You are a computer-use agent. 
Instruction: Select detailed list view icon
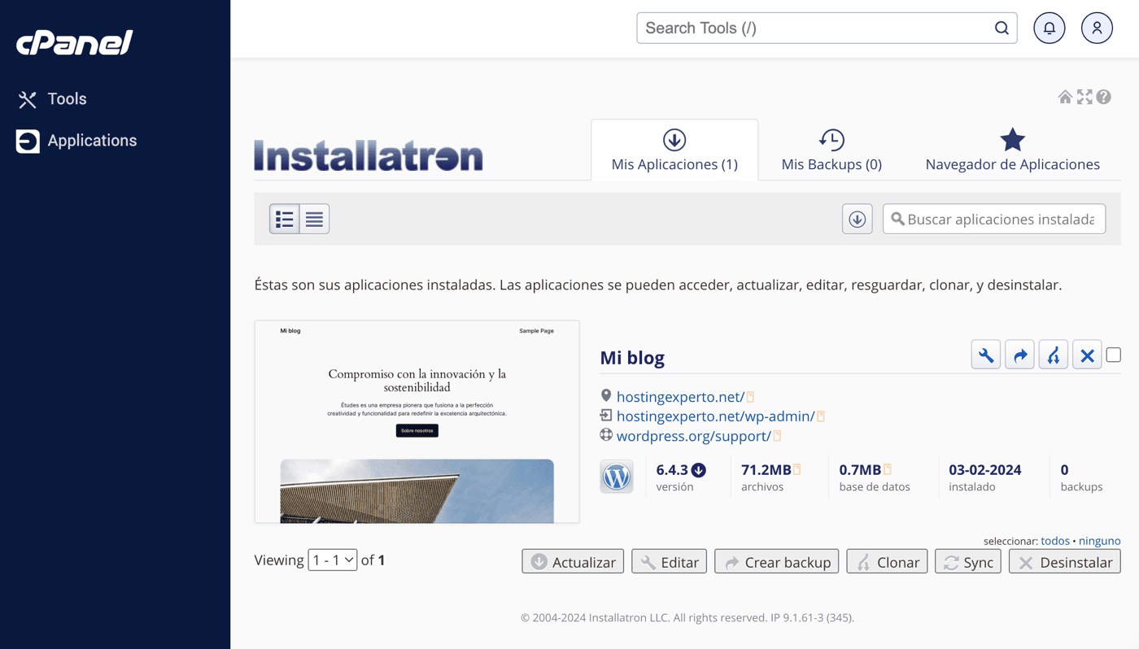click(285, 219)
